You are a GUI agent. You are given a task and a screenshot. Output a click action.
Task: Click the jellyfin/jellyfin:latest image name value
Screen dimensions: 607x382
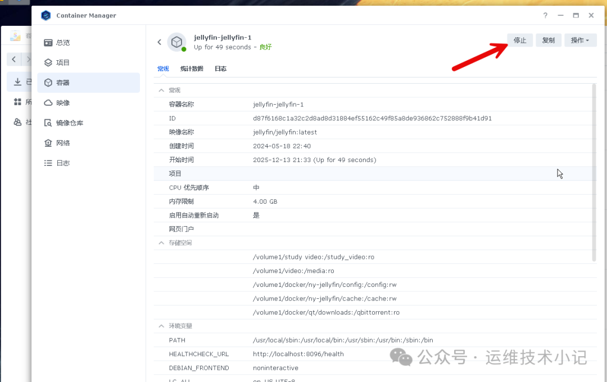285,132
